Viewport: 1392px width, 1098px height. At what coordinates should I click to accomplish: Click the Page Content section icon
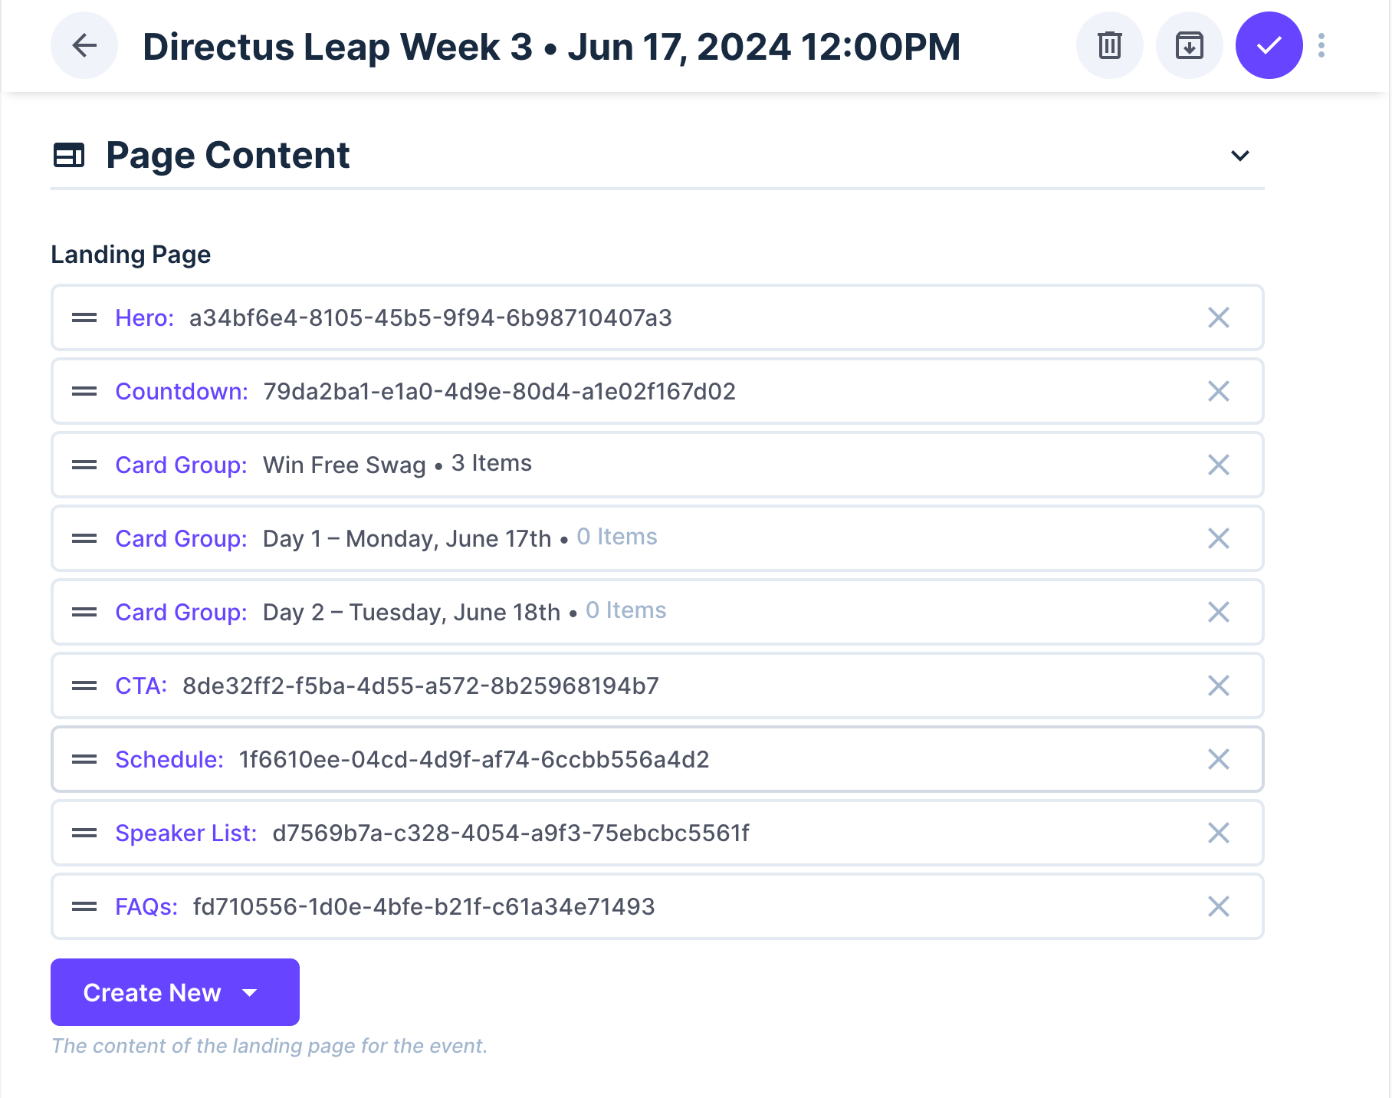(x=69, y=156)
